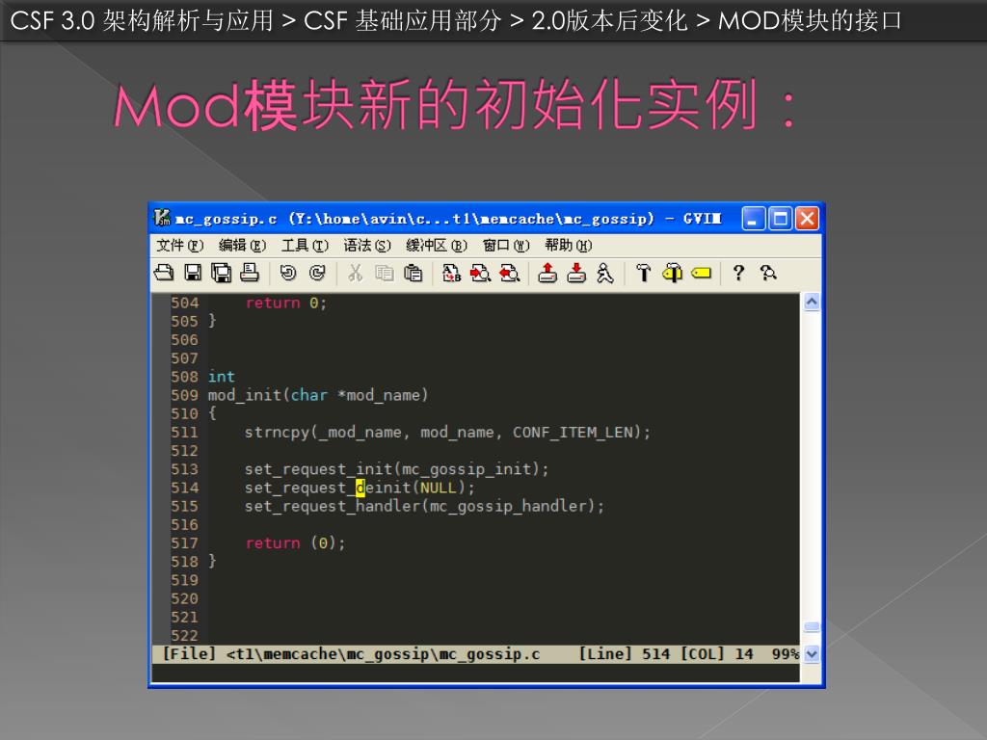Image resolution: width=987 pixels, height=740 pixels.
Task: Click the Save Session icon
Action: (576, 273)
